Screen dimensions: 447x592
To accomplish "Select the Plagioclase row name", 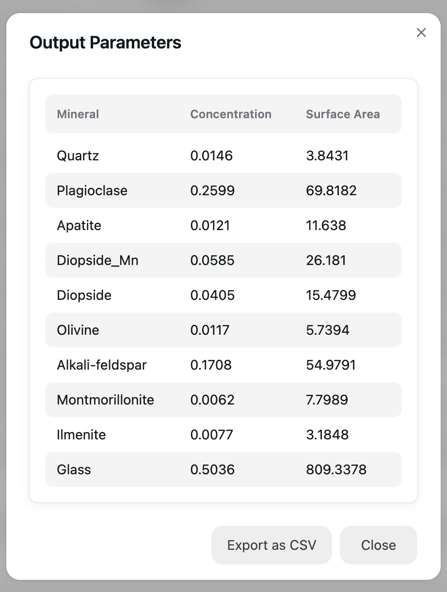I will click(x=92, y=190).
